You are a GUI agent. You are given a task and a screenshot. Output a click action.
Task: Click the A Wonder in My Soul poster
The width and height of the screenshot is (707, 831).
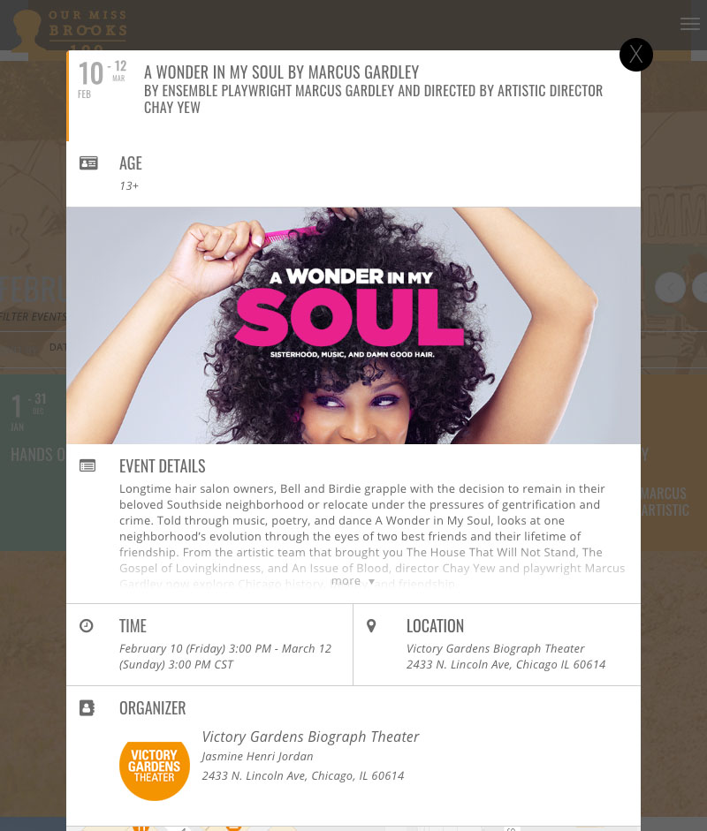pos(353,325)
